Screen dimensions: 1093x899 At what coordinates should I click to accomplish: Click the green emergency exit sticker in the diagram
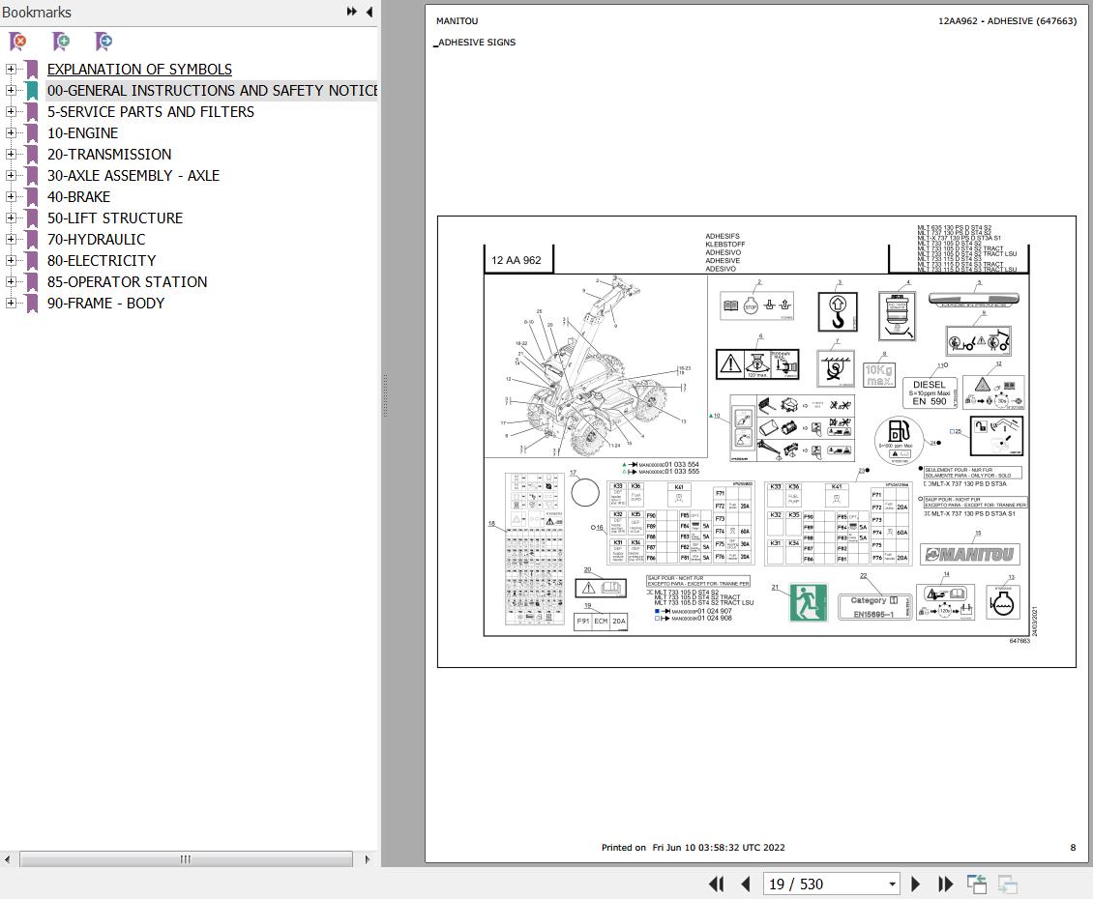coord(809,602)
